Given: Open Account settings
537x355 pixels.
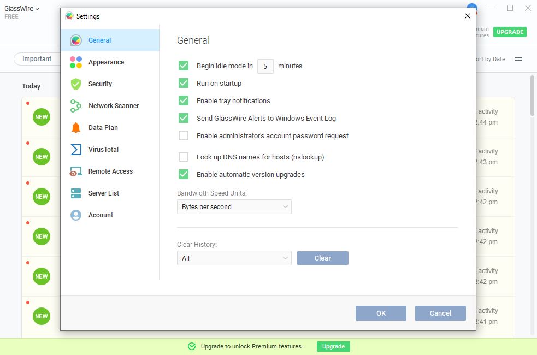Looking at the screenshot, I should tap(110, 215).
